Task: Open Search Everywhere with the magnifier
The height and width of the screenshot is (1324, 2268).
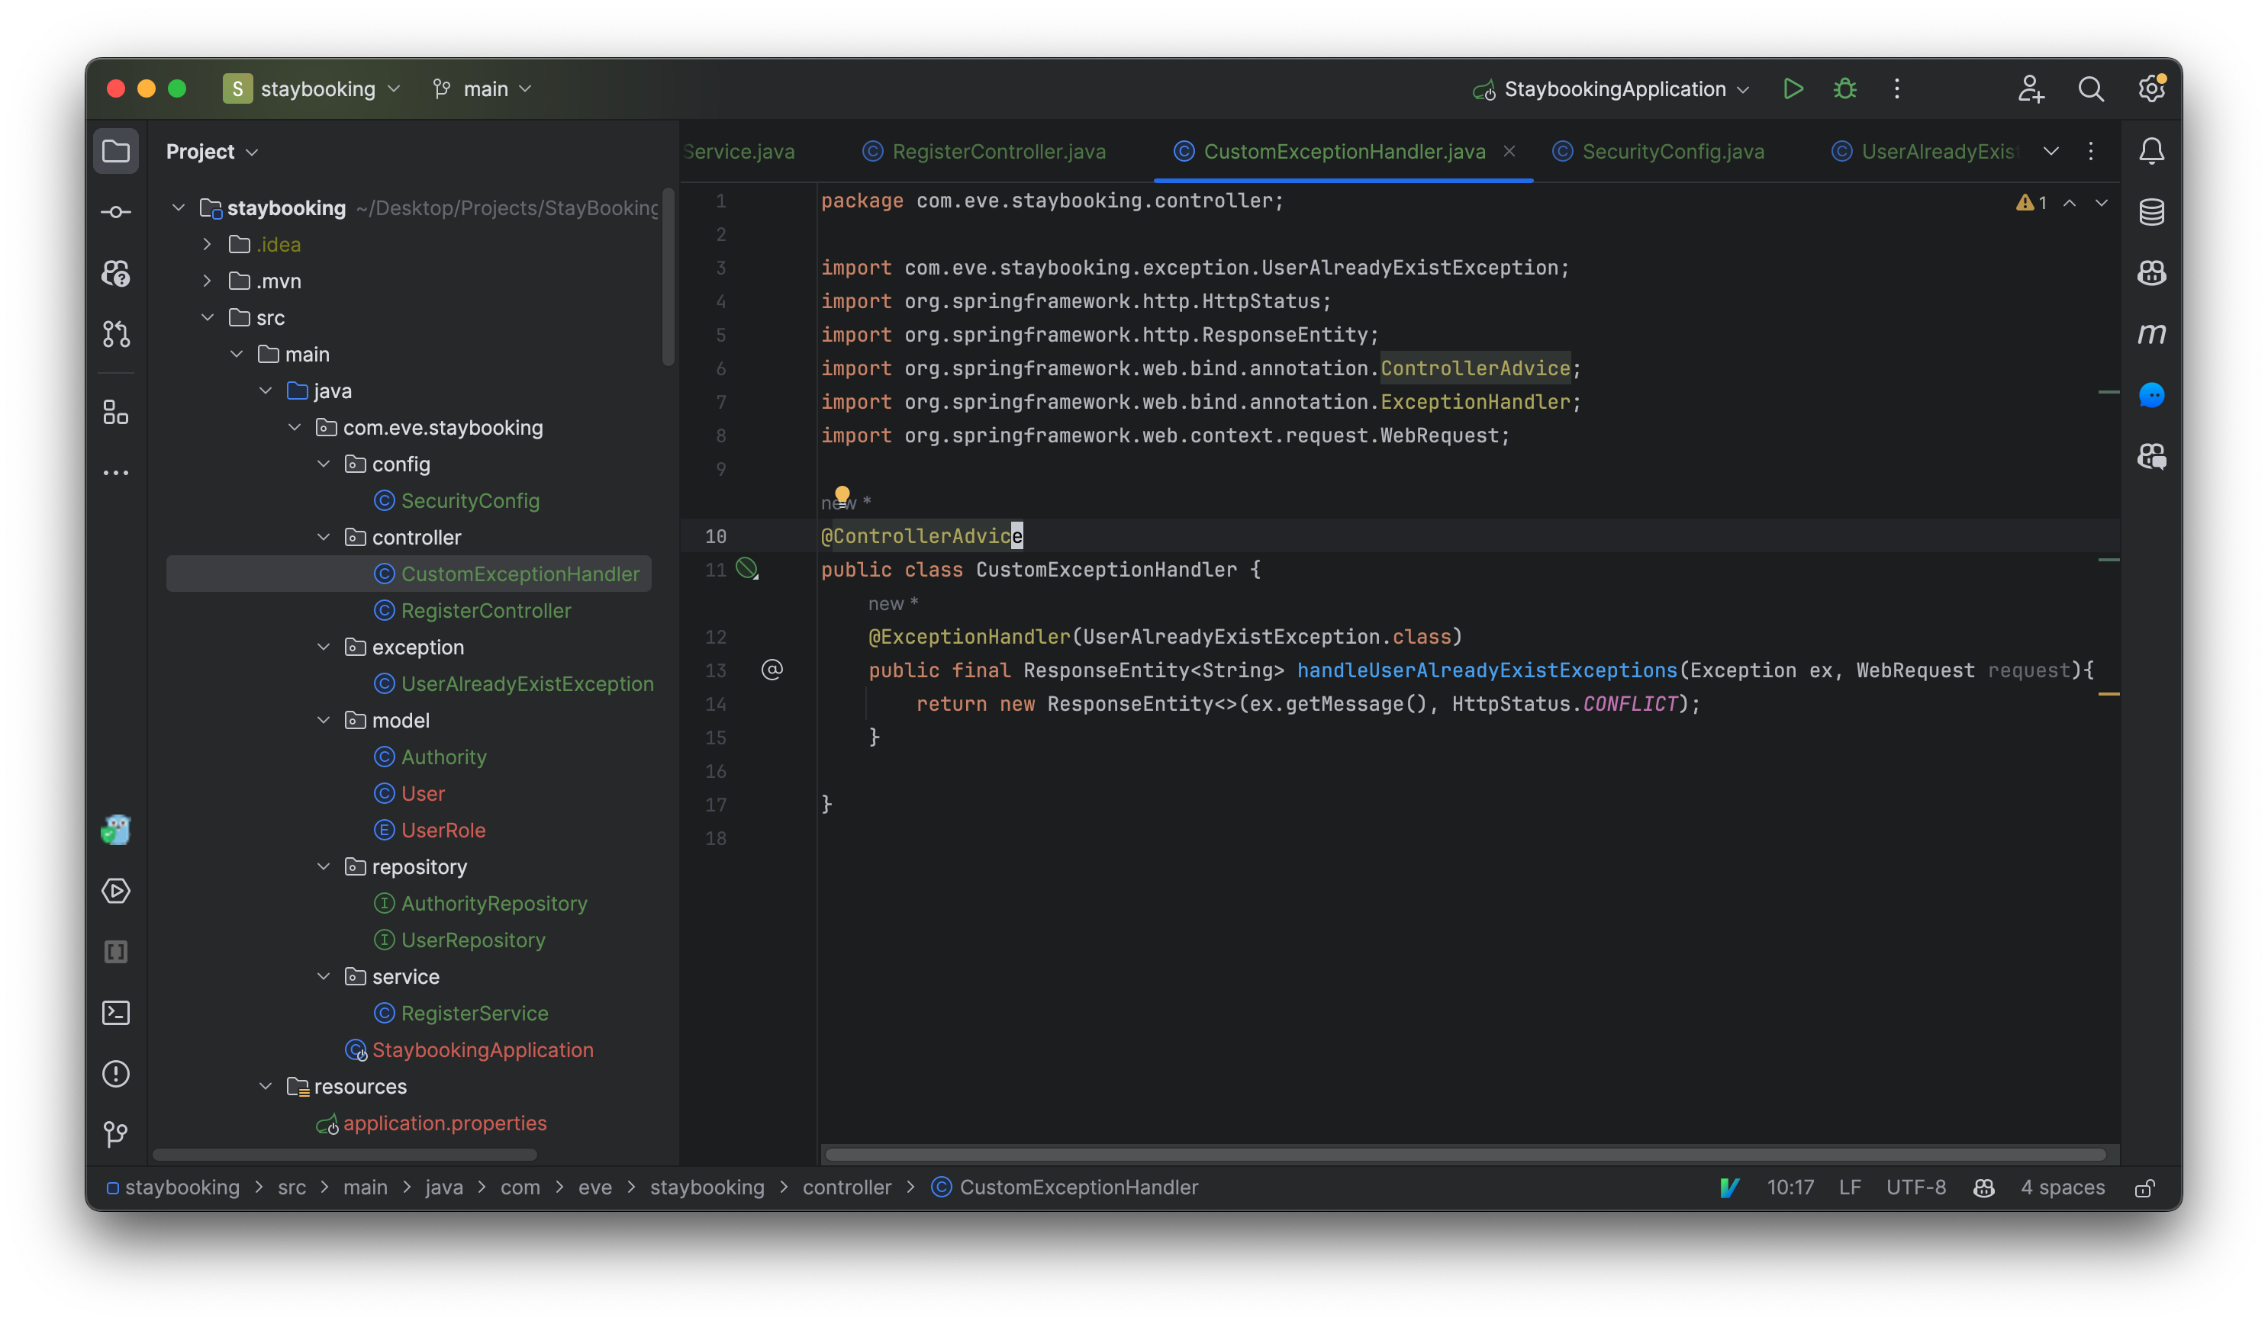Action: [x=2092, y=89]
